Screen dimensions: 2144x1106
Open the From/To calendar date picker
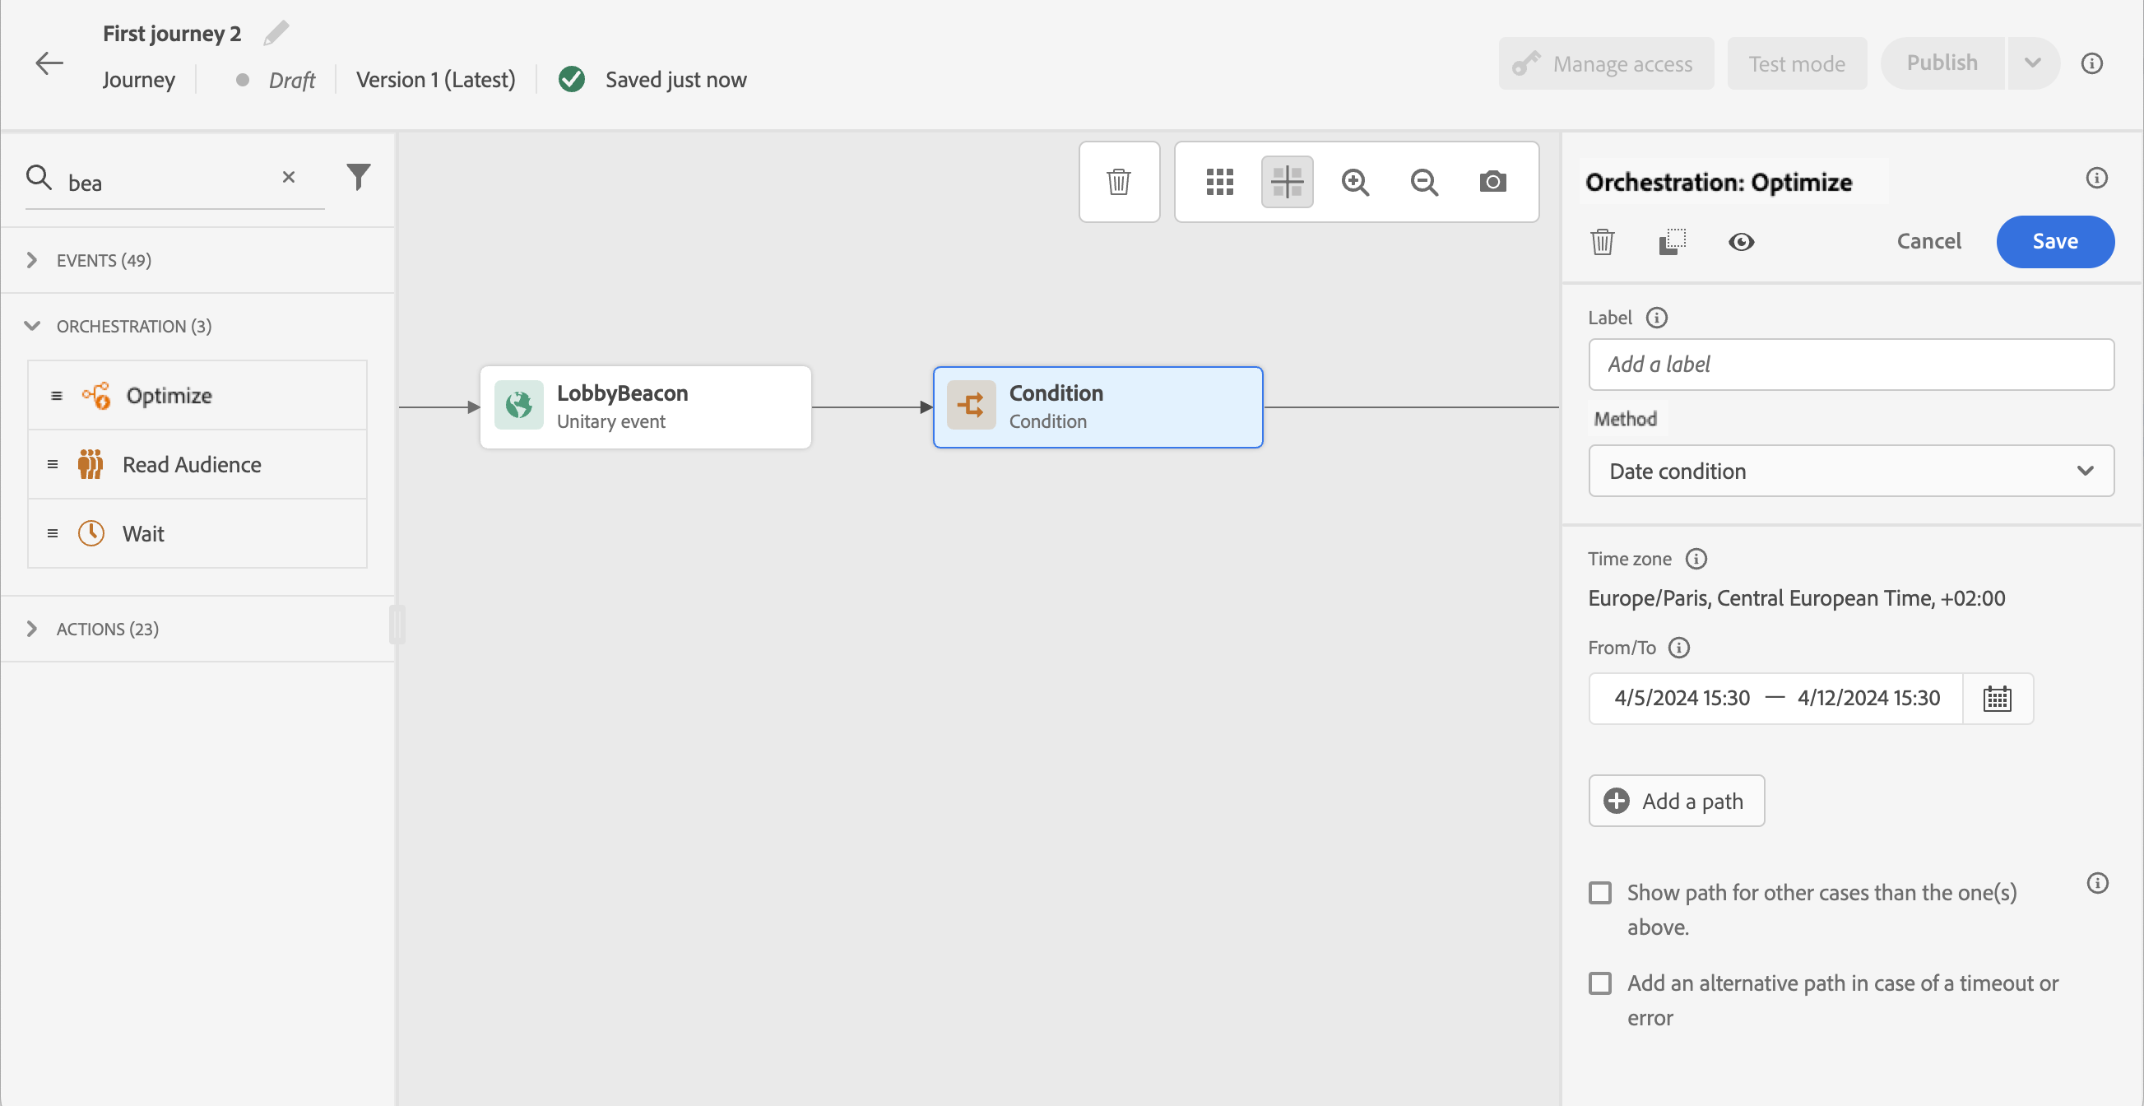click(x=1997, y=698)
